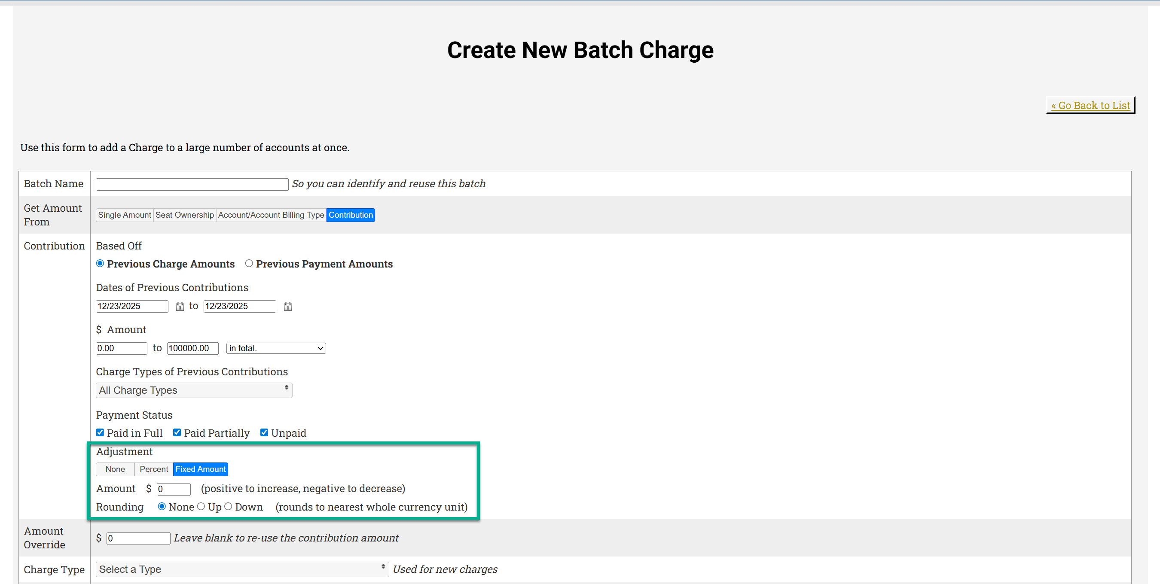Click the Batch Name text field
Viewport: 1160px width, 584px height.
192,184
